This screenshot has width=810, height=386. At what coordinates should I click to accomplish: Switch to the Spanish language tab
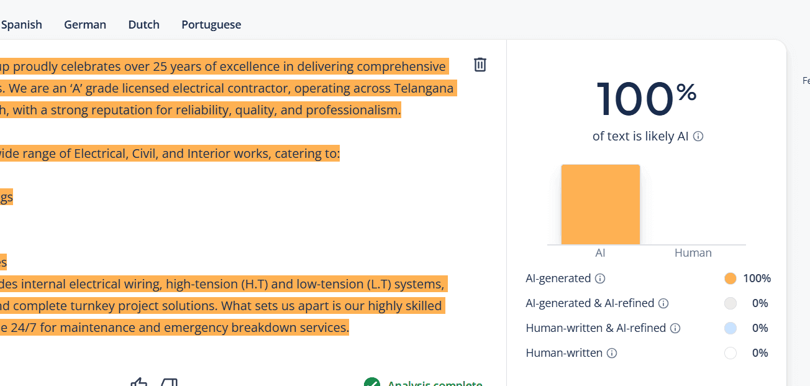click(21, 24)
